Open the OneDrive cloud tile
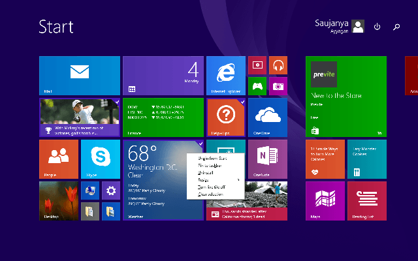Viewport: 418px width, 261px height. (268, 117)
